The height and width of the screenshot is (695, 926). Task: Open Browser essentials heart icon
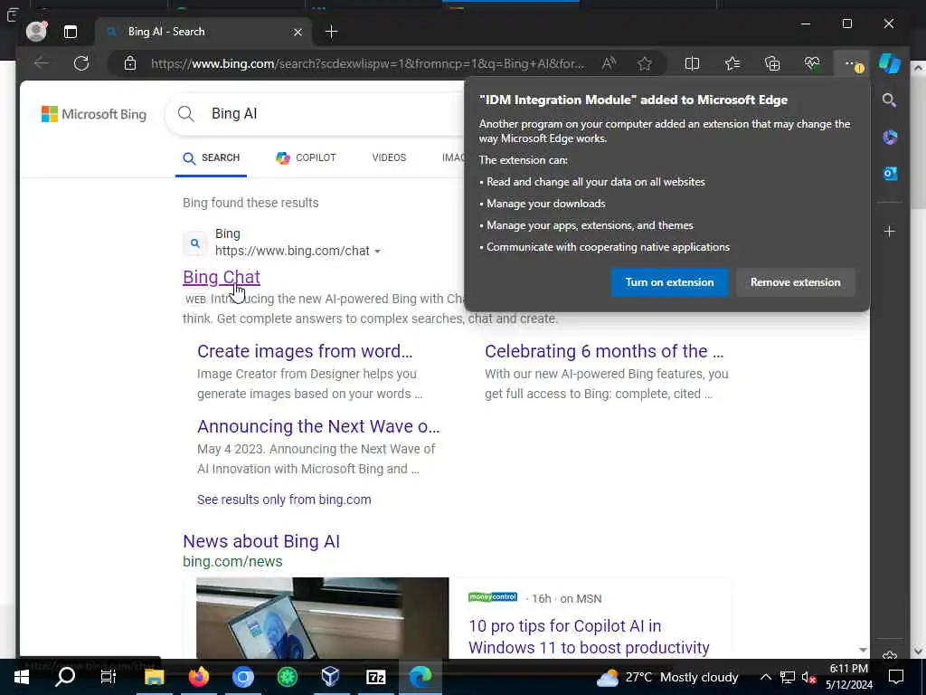pos(812,63)
